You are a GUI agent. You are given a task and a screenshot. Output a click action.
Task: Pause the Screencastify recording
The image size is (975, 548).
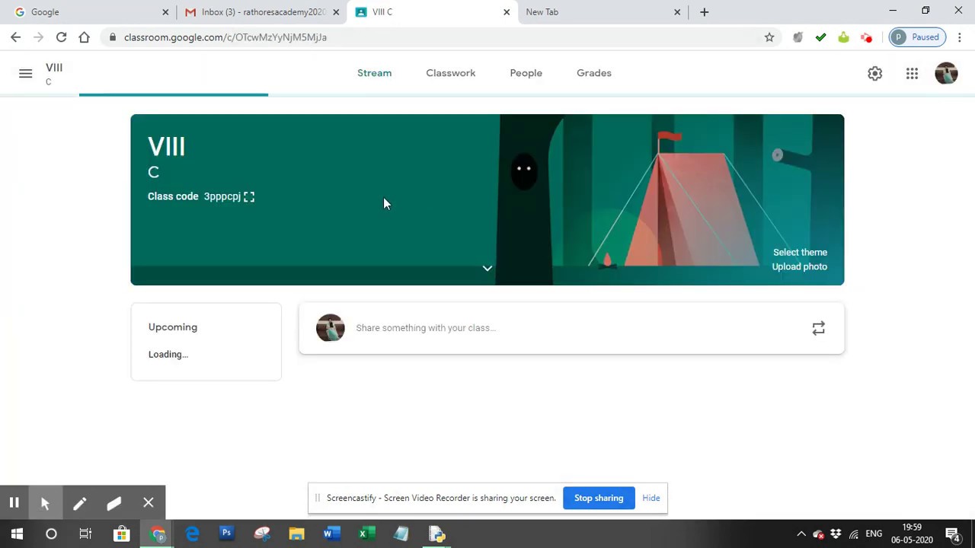14,503
